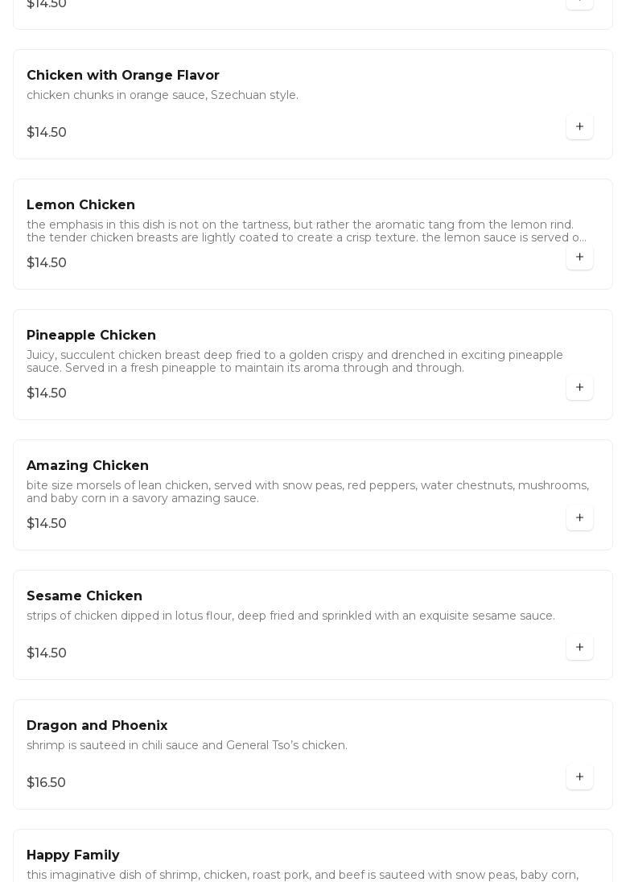View Sesame Chicken dish details
This screenshot has width=626, height=882.
84,596
